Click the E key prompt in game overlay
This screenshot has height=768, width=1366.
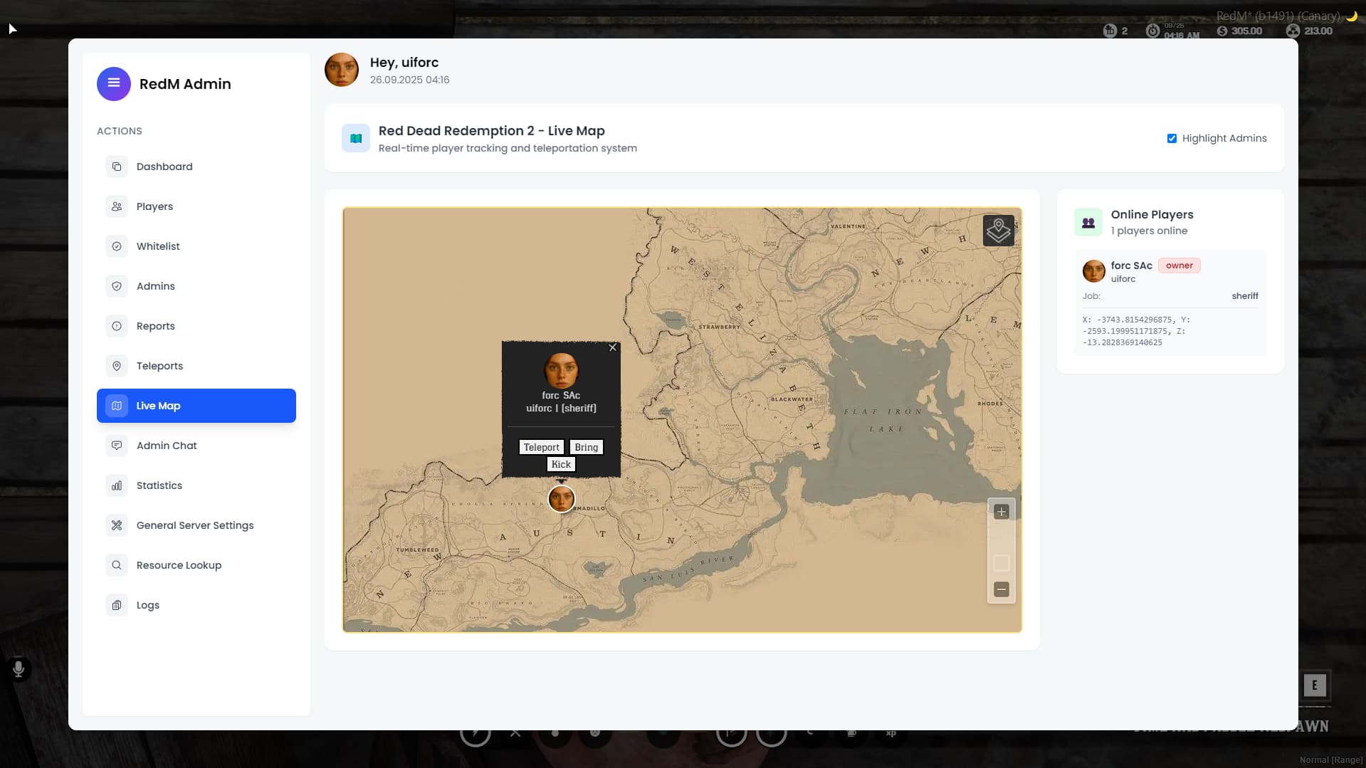pyautogui.click(x=1315, y=685)
